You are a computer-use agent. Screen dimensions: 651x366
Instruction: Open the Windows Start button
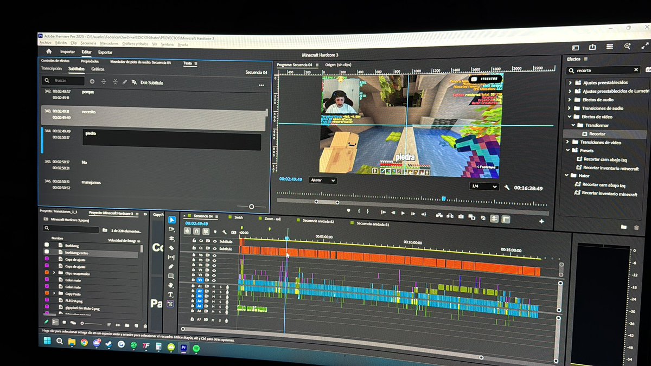tap(47, 341)
